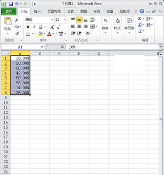Apply the Fill Color bucket icon
This screenshot has height=175, width=164.
(40, 34)
